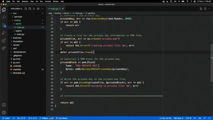Change Tab Size: 4 indentation setting
Viewport: 213px width, 120px height.
(178, 118)
